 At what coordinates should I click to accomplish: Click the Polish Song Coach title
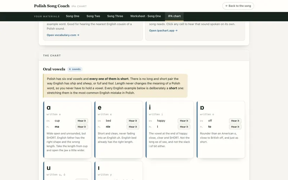coord(51,6)
